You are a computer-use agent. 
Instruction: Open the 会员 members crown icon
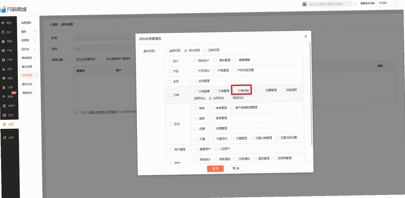[4, 69]
